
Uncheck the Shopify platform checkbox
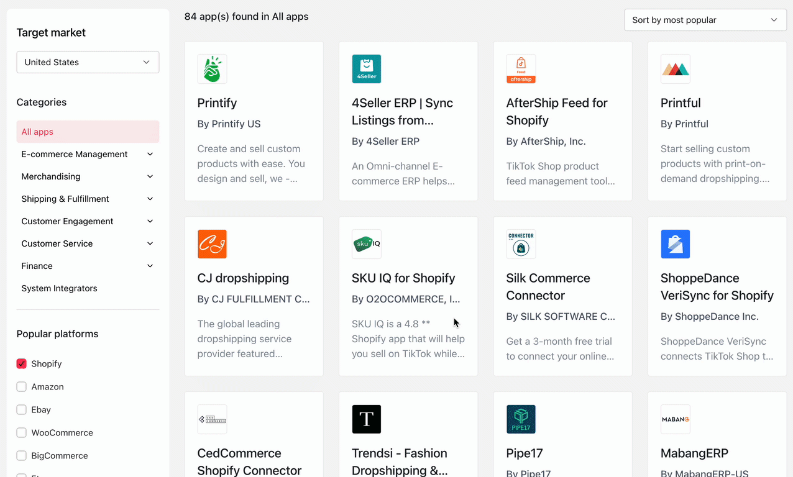pos(22,364)
